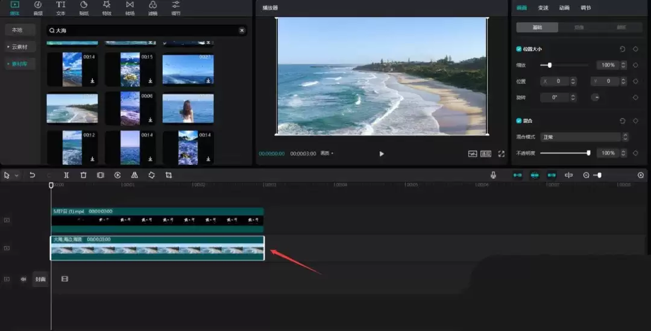Viewport: 651px width, 331px height.
Task: Expand the 云素材 sidebar section
Action: (20, 47)
